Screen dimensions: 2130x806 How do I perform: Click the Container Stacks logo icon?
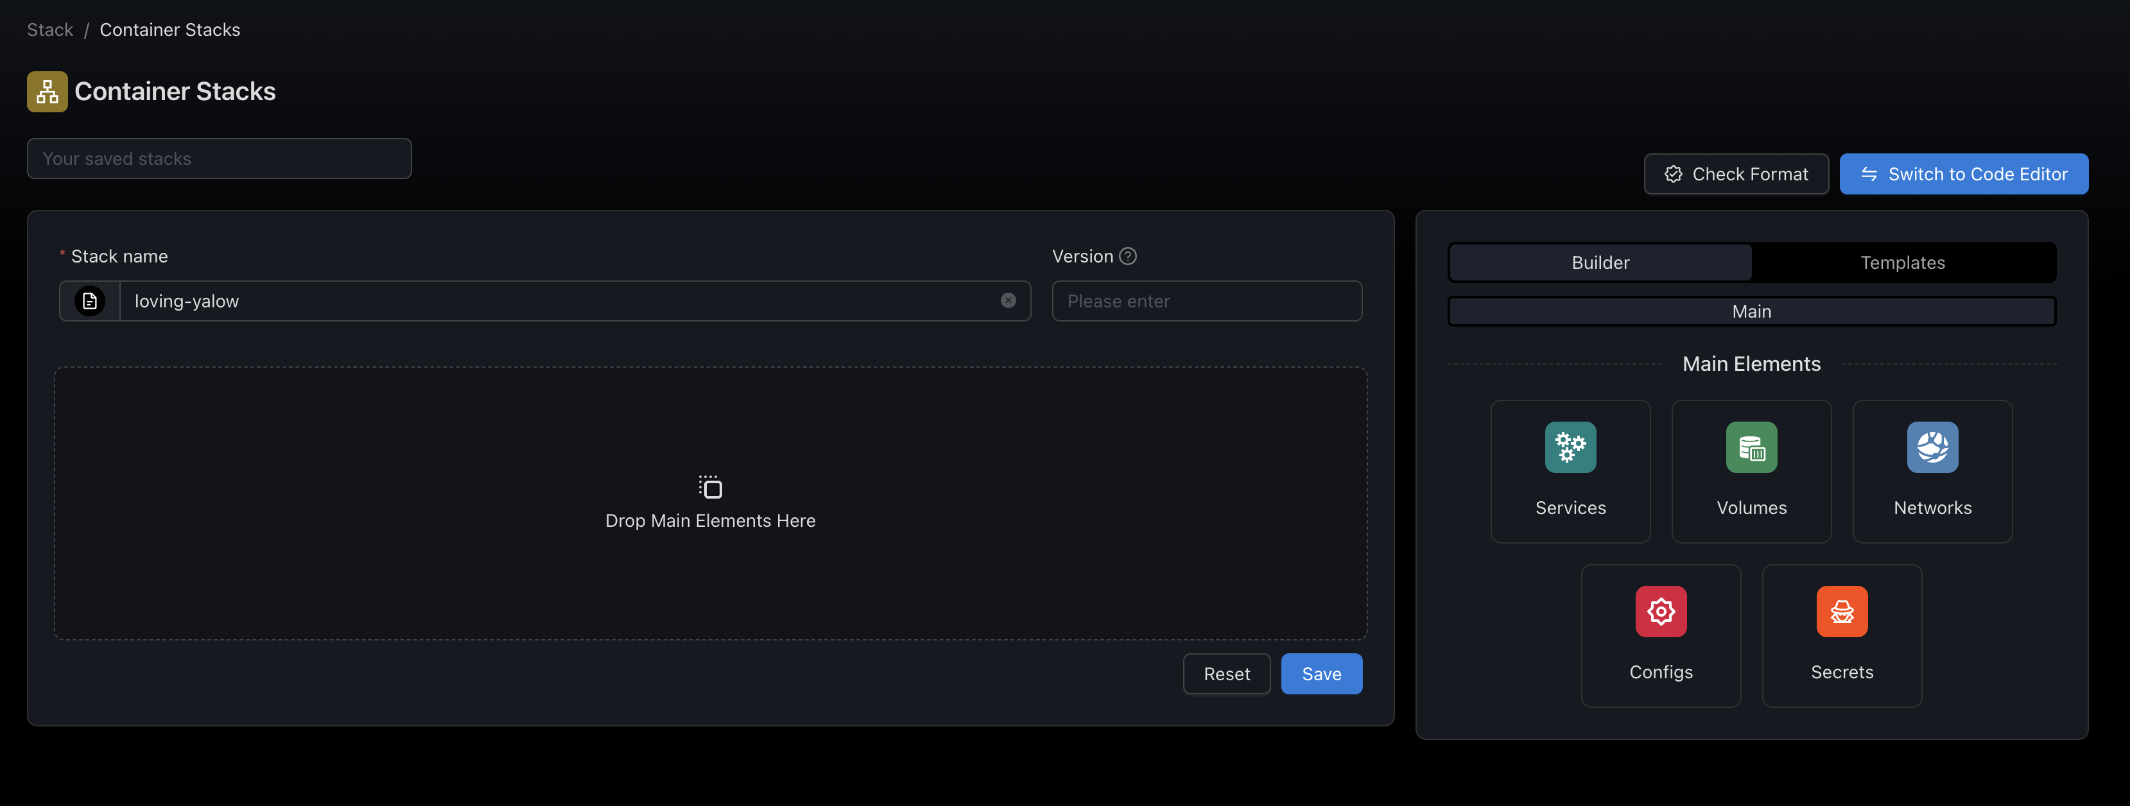coord(47,92)
